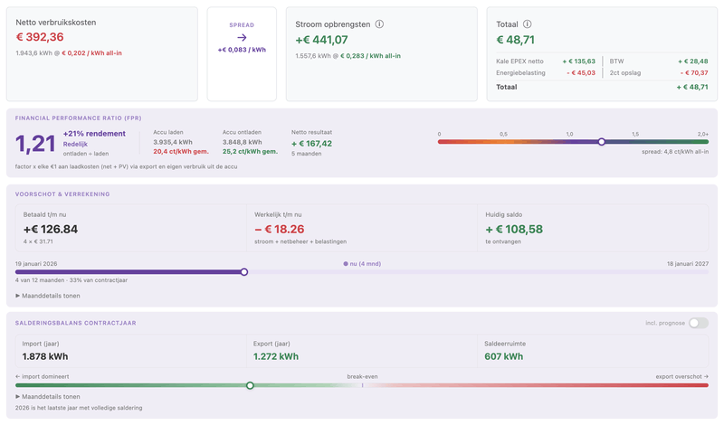The height and width of the screenshot is (425, 724).
Task: Click the Huidig saldo amount + € 108,58
Action: (x=514, y=230)
